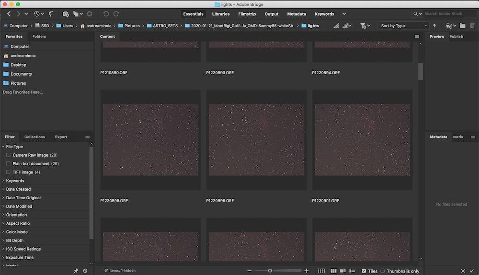Uncheck the Tiles checkbox
Screen dimensions: 479x275
pyautogui.click(x=364, y=271)
